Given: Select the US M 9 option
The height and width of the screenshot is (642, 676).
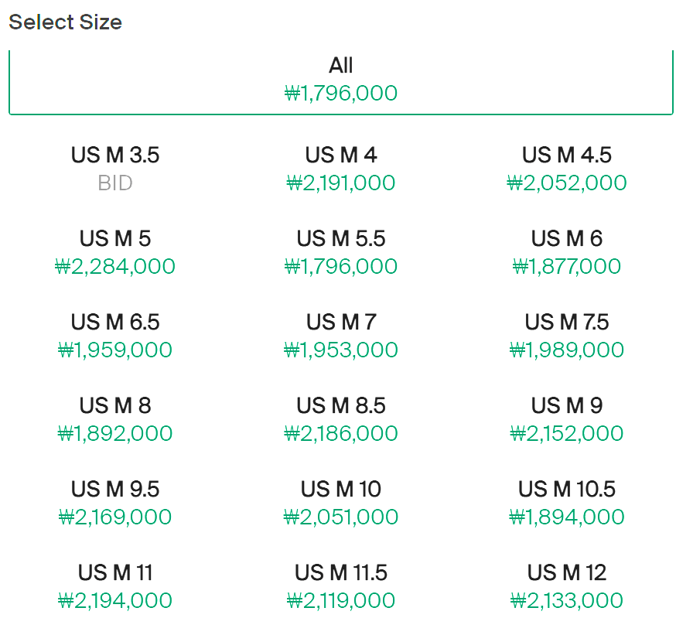Looking at the screenshot, I should [566, 419].
